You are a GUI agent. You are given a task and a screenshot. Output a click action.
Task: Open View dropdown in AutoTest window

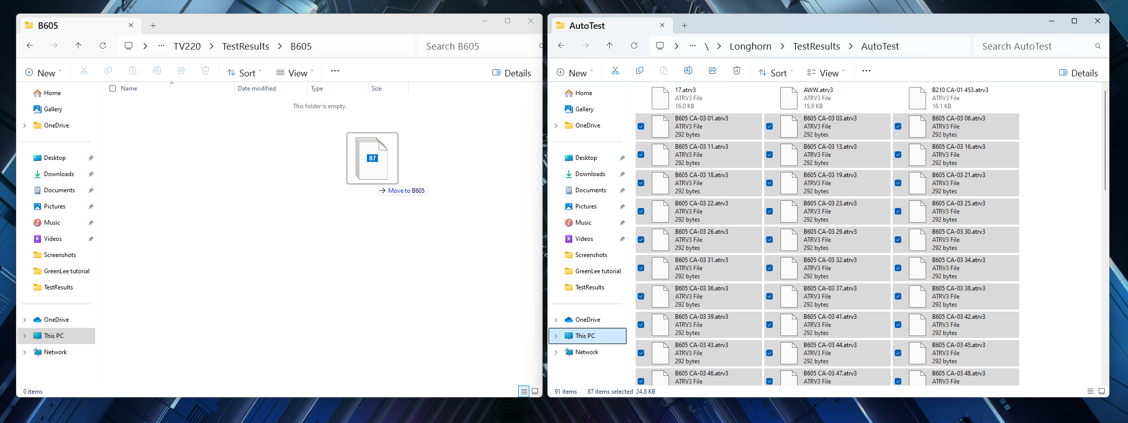pos(826,73)
